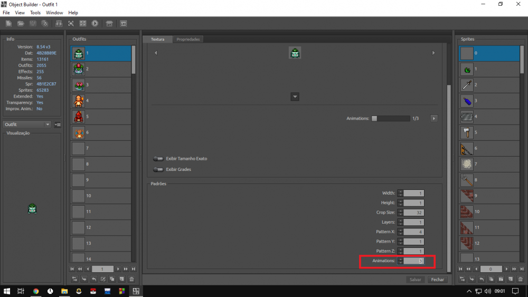Click edit pencil icon under Outfits list
Screen dimensions: 528x297
(103, 279)
